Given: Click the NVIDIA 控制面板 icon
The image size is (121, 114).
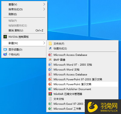Looking at the screenshot, I should 5,37.
